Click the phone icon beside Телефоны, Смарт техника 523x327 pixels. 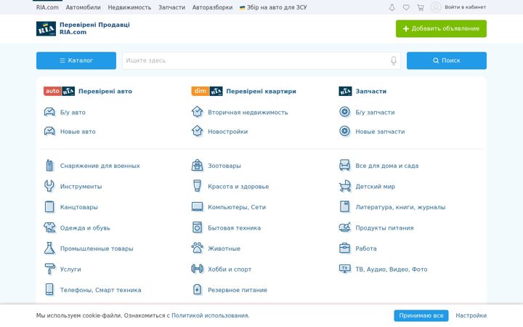coord(49,289)
